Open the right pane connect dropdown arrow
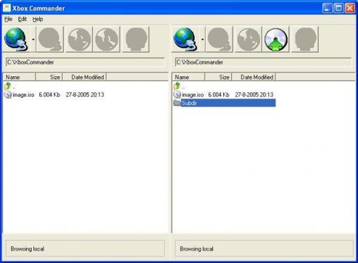The image size is (358, 263). coord(203,39)
